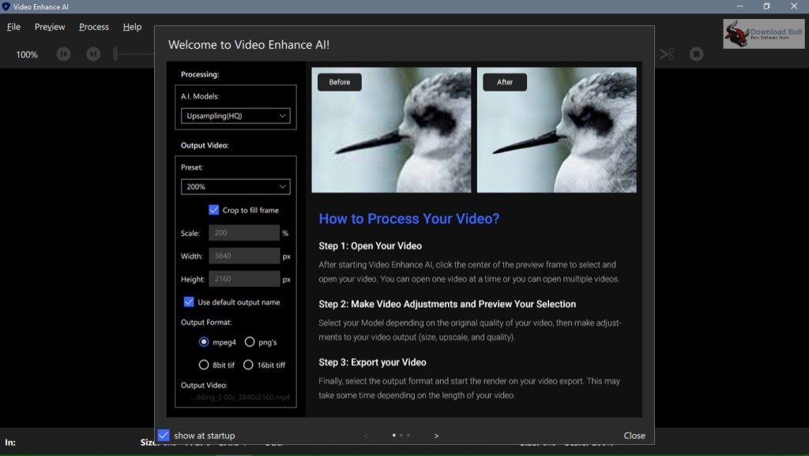Select 8bit tif output format
The height and width of the screenshot is (456, 809).
(x=204, y=364)
